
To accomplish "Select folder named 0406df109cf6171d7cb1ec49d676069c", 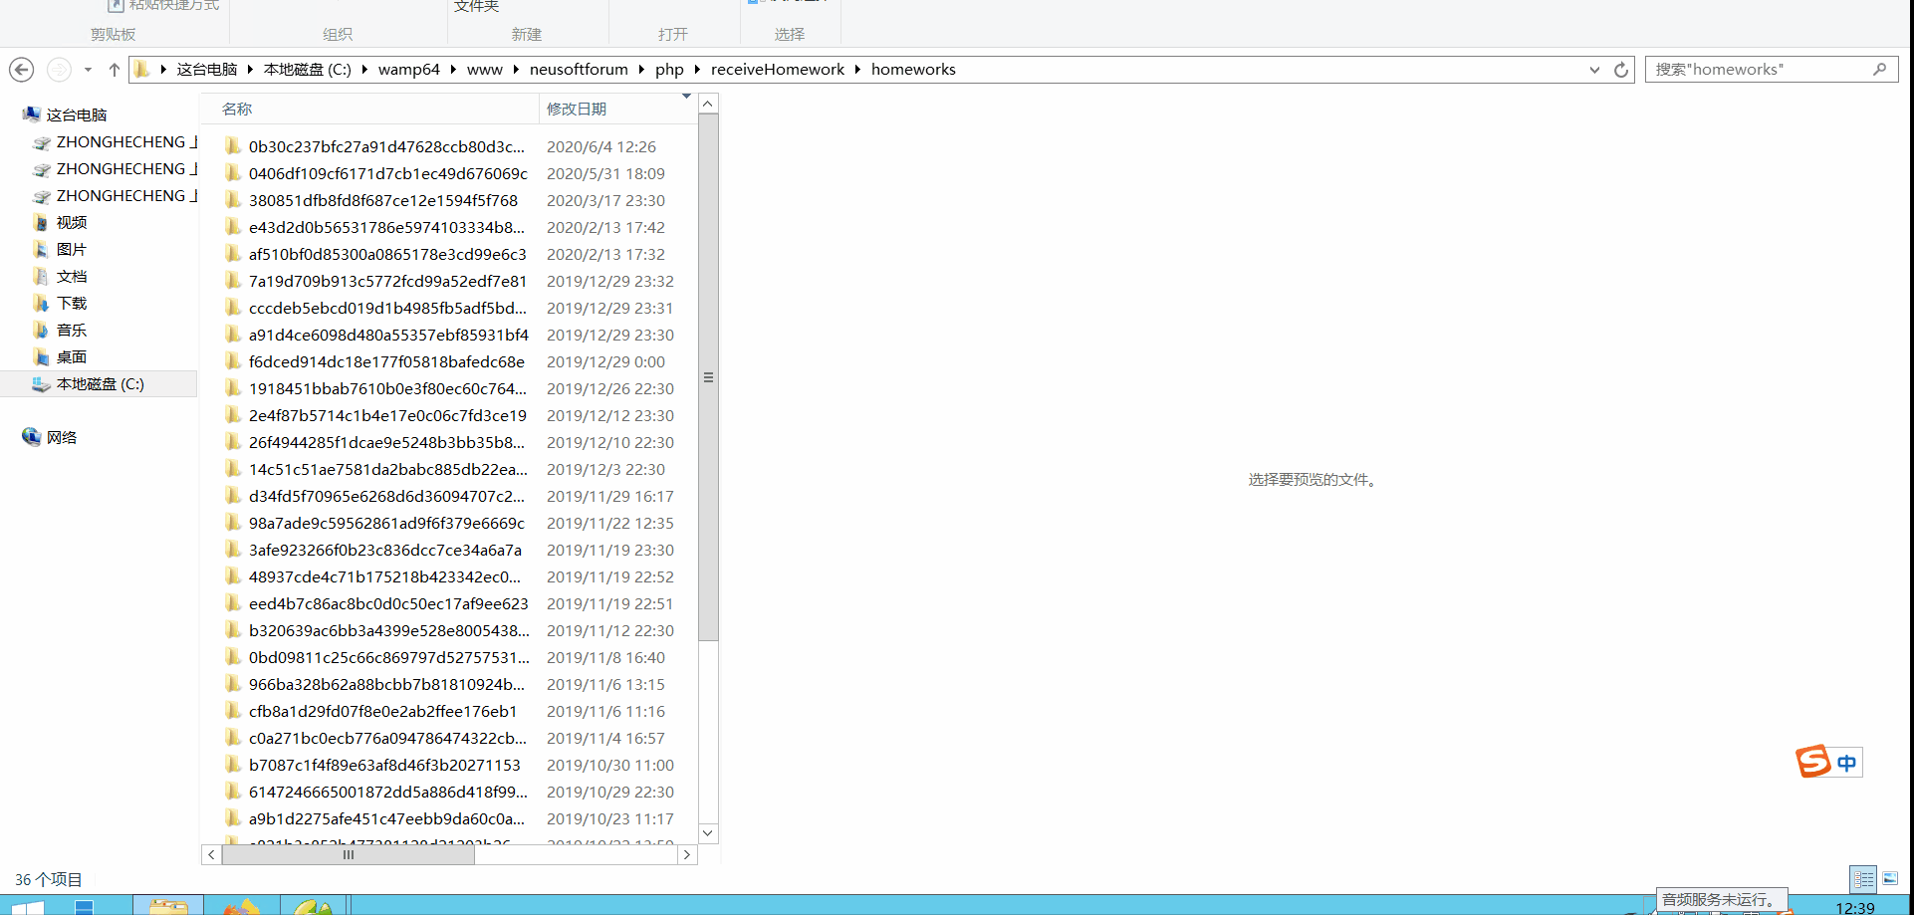I will (388, 173).
